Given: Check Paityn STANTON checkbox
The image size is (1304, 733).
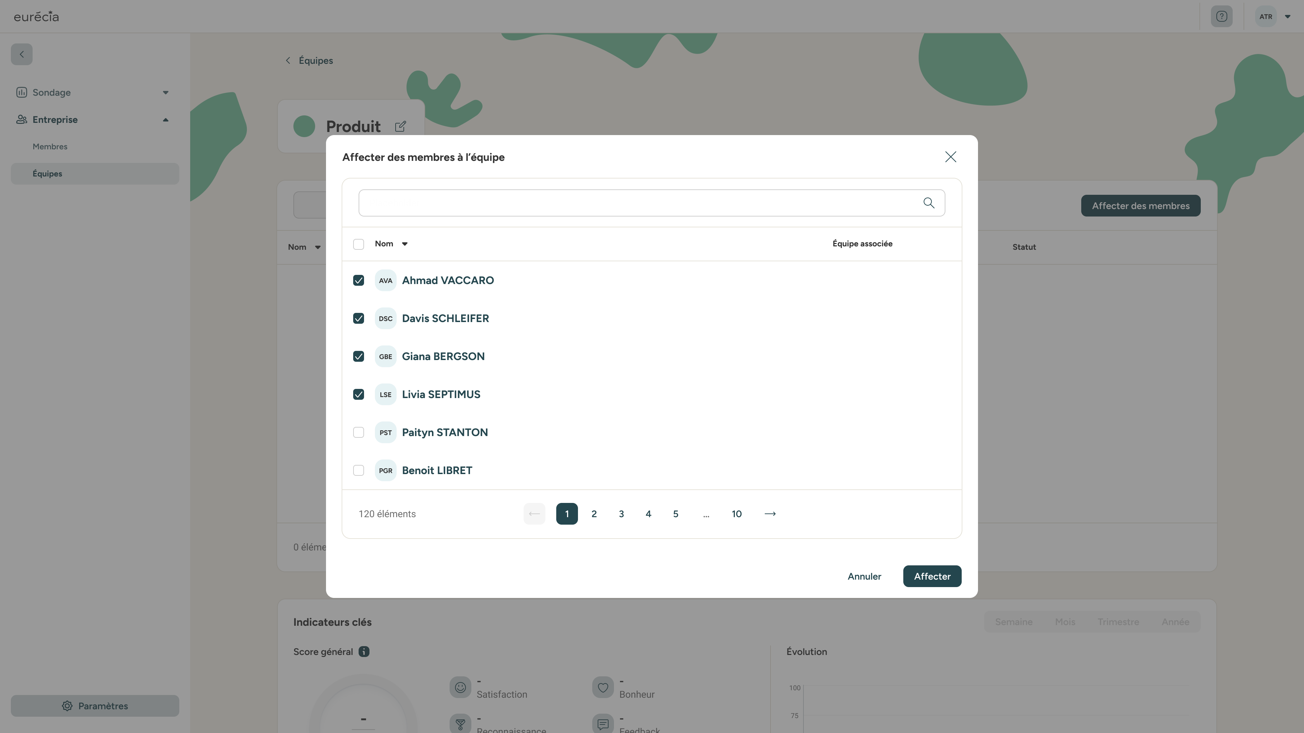Looking at the screenshot, I should point(358,432).
